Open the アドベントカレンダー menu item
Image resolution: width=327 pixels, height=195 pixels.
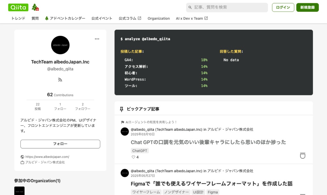65,19
